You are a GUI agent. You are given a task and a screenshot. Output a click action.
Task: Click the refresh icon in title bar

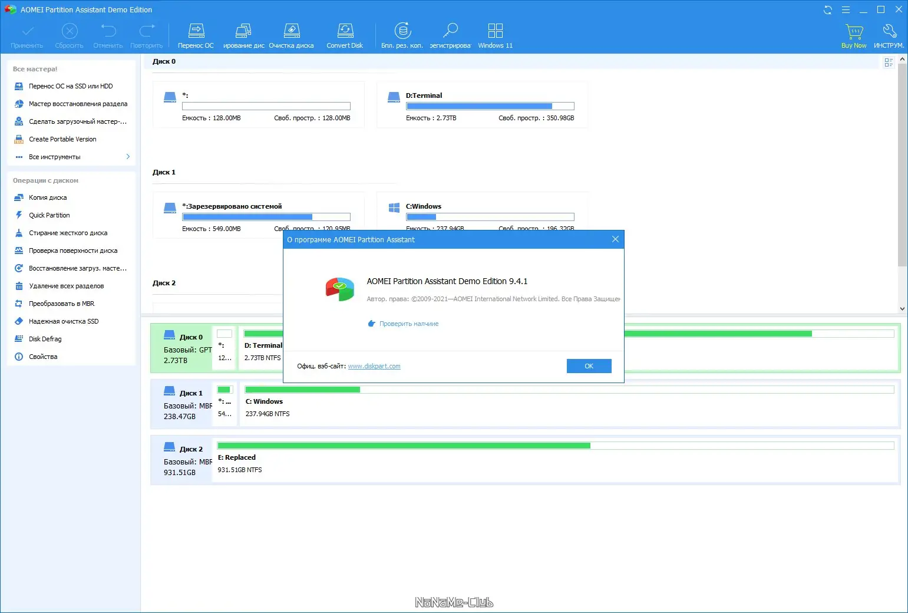(x=828, y=9)
